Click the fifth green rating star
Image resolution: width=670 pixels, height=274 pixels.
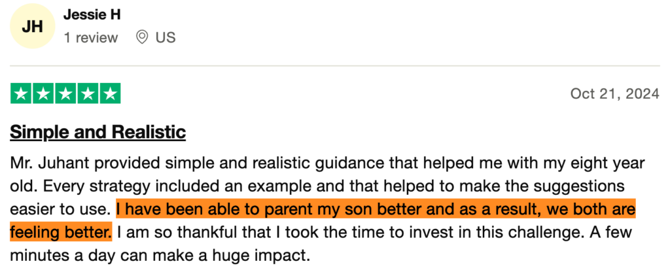pyautogui.click(x=110, y=94)
